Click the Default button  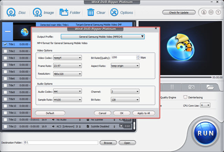[x=50, y=113]
